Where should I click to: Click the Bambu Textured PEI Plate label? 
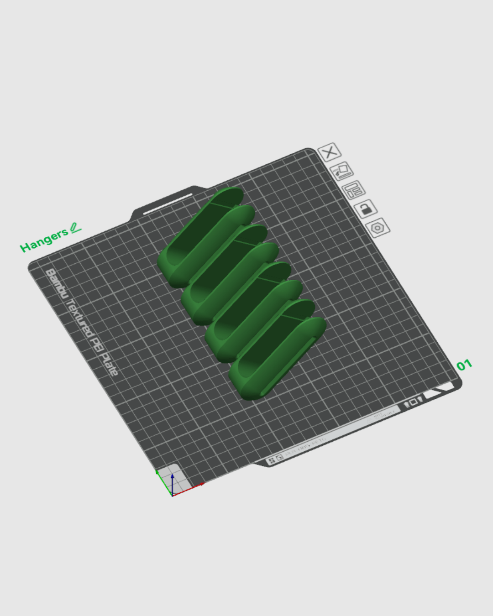(81, 322)
